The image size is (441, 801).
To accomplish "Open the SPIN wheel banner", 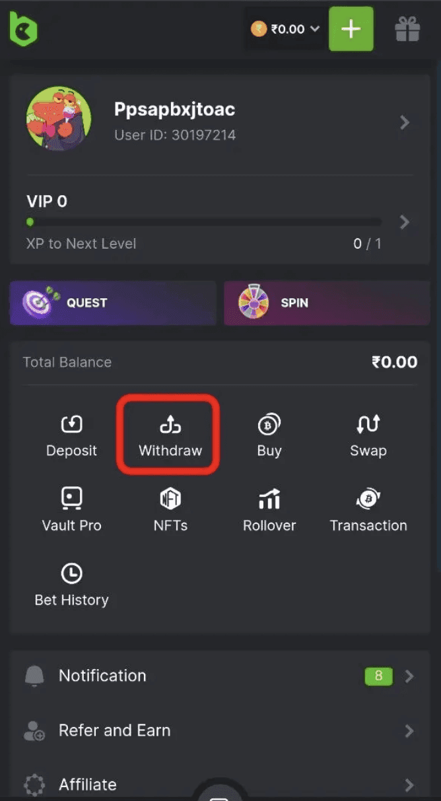I will (326, 303).
